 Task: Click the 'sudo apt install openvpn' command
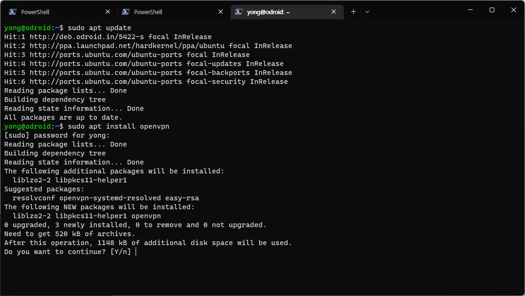(119, 126)
